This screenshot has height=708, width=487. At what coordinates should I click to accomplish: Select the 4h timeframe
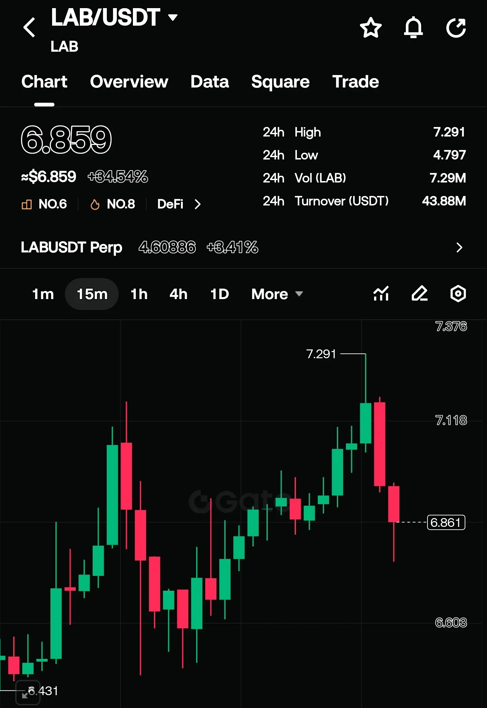click(178, 294)
